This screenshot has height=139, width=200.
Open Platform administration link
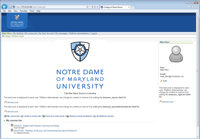79,33
